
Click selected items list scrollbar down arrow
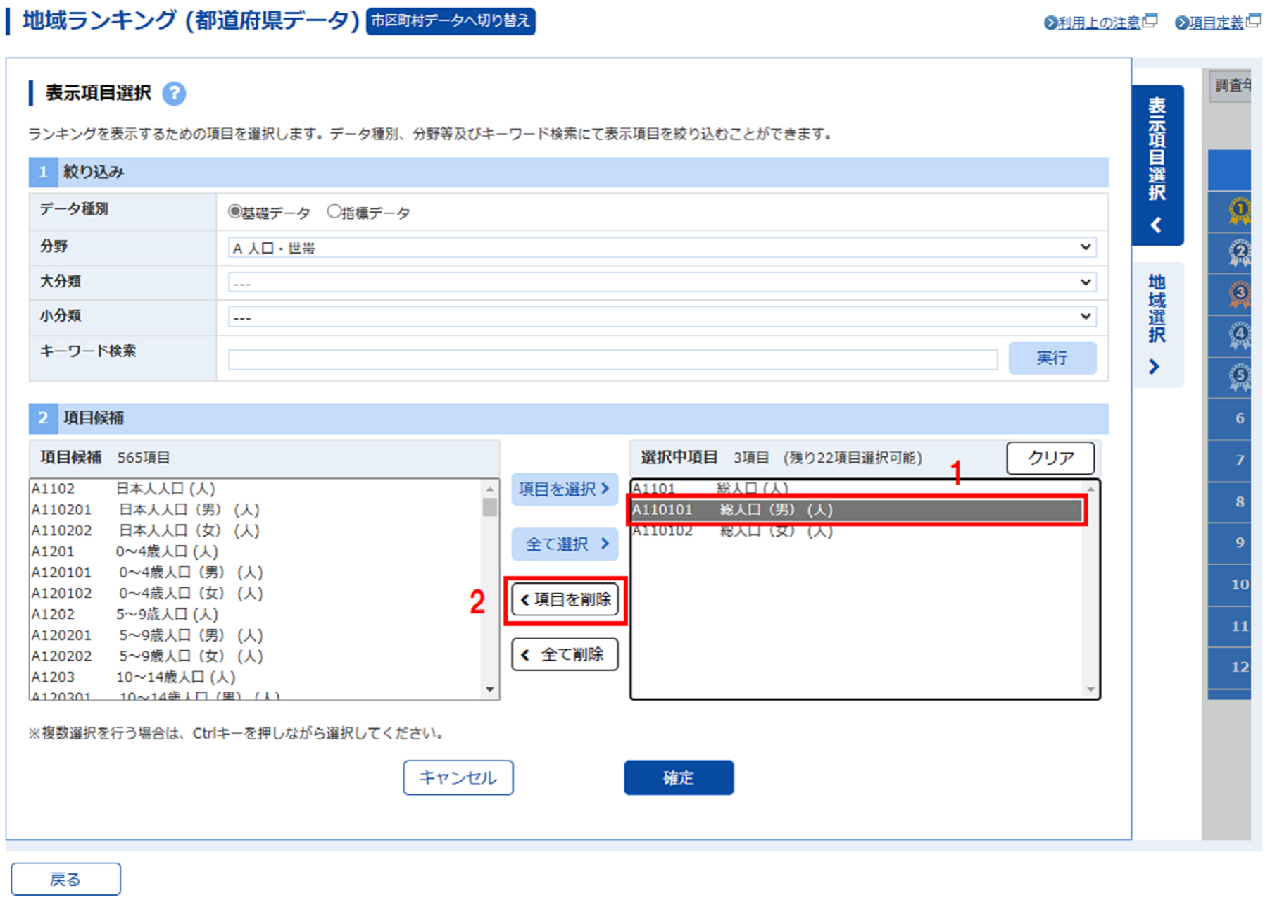[1090, 689]
